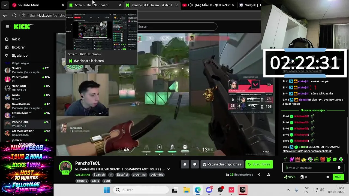The width and height of the screenshot is (349, 196).
Task: Close the YouTube Music tab
Action: coord(63,5)
